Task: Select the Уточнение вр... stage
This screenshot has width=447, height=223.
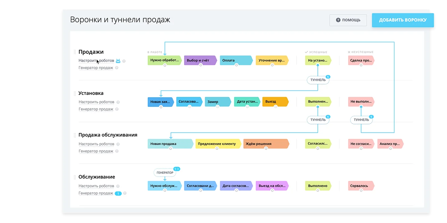Action: tap(272, 60)
